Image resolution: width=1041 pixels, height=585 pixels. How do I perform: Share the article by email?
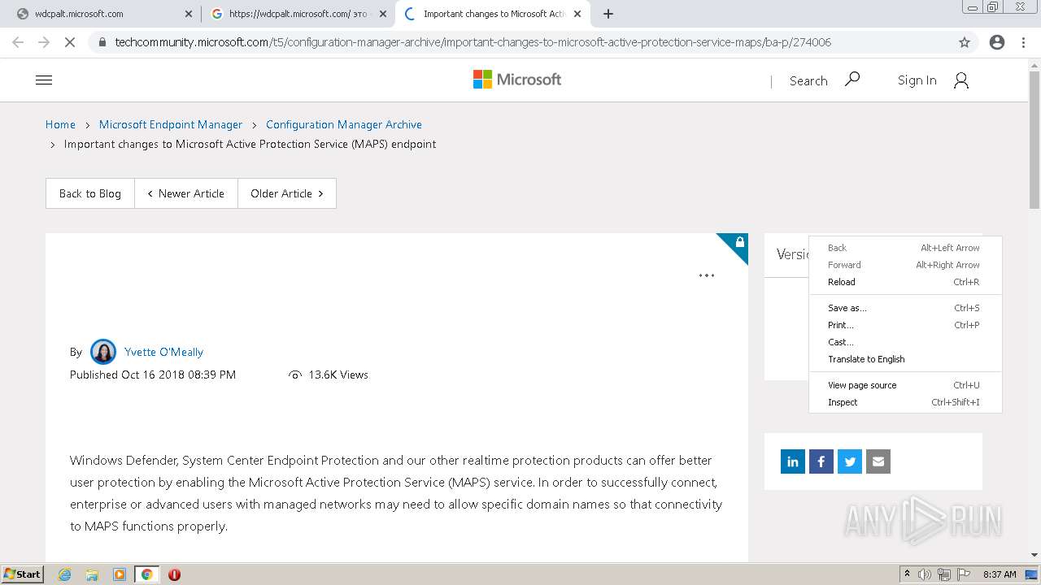click(x=878, y=461)
